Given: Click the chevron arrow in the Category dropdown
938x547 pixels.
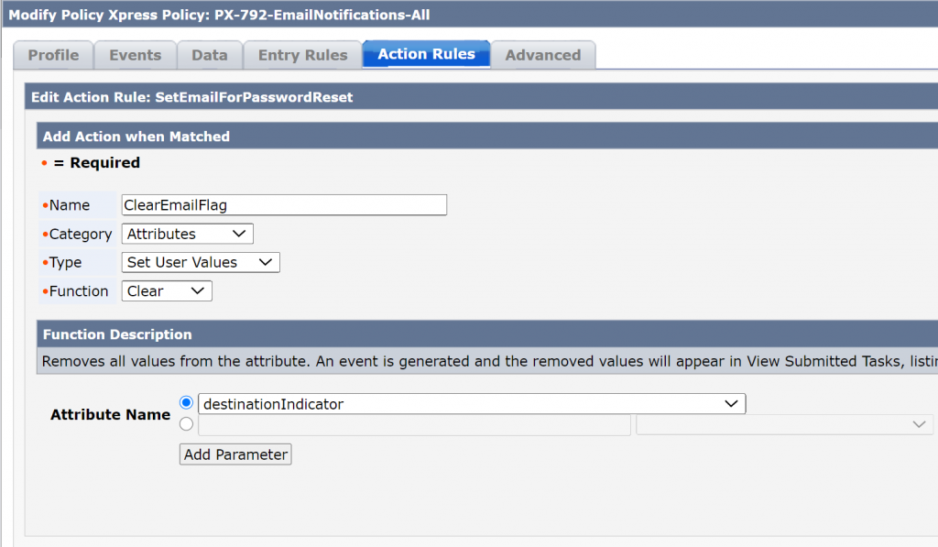Looking at the screenshot, I should (239, 234).
